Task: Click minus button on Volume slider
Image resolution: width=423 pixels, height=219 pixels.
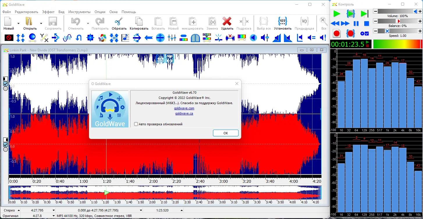Action: coord(375,11)
